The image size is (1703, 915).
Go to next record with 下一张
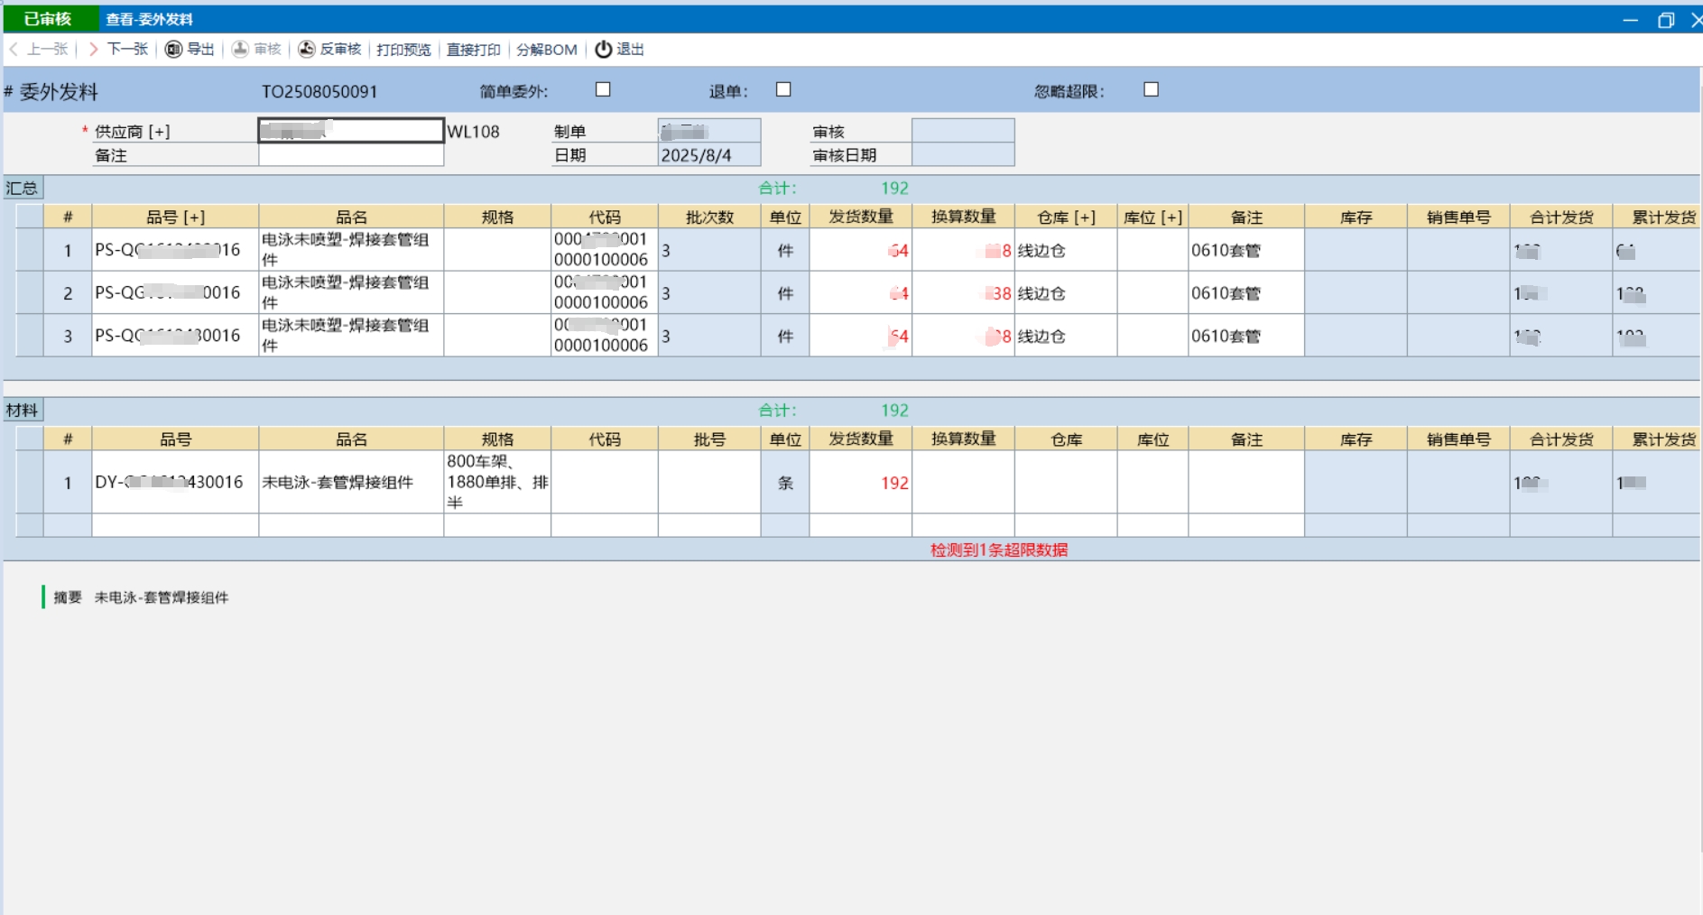(118, 49)
